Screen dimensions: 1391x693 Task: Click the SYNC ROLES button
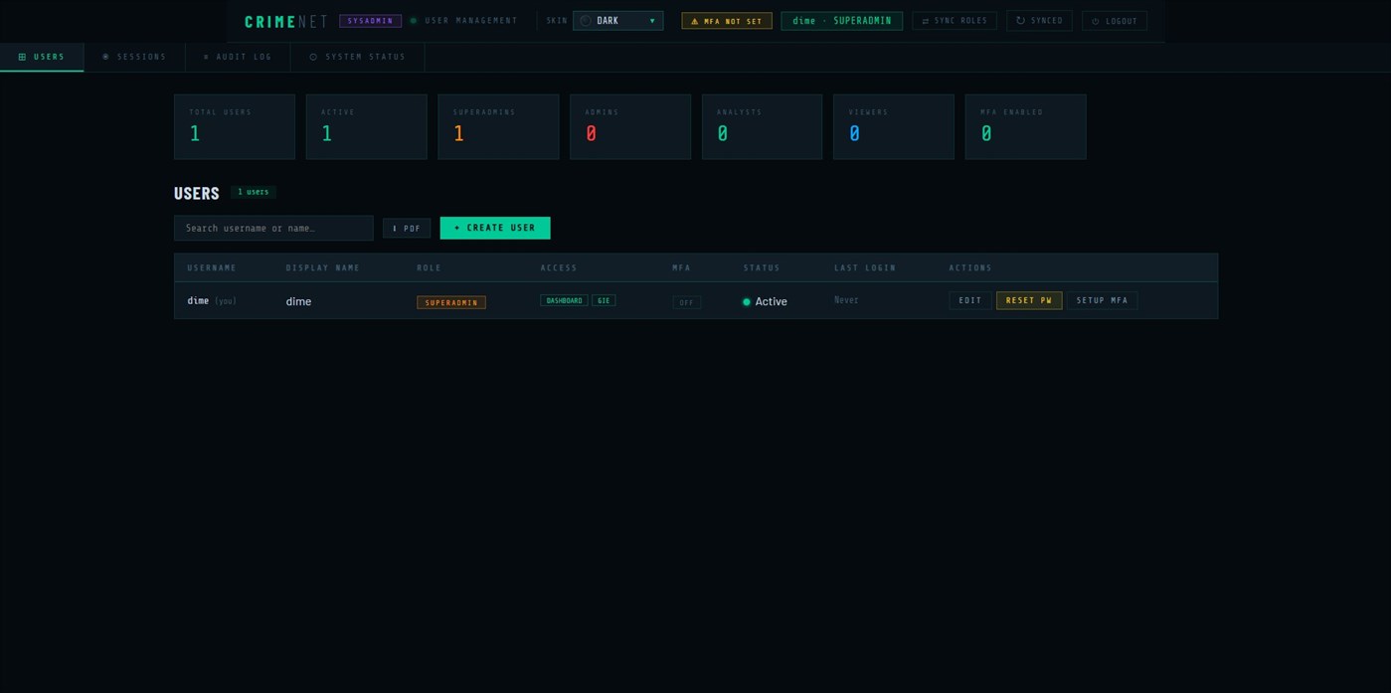pos(955,21)
